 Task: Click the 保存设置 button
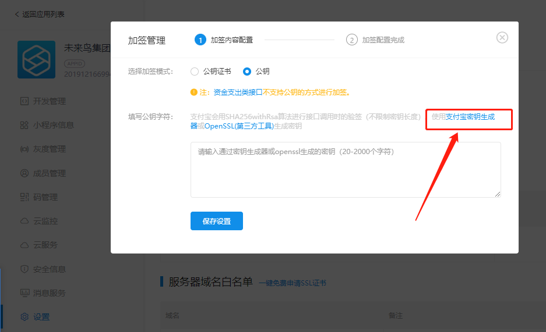[x=217, y=221]
